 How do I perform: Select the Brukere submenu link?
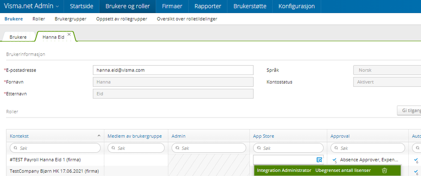[13, 19]
